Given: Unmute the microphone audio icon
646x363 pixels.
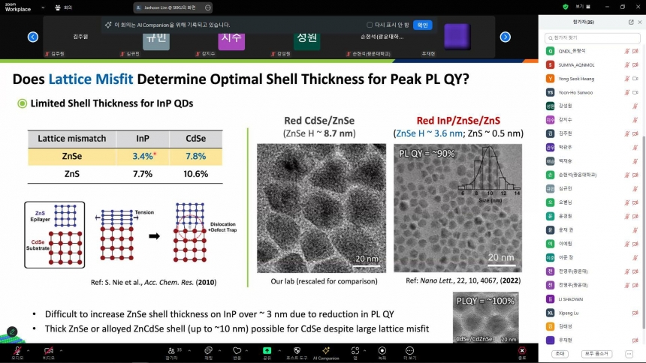Looking at the screenshot, I should [x=17, y=351].
